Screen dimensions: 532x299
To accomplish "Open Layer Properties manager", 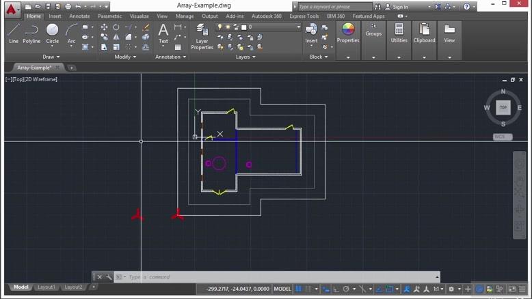I will (202, 37).
